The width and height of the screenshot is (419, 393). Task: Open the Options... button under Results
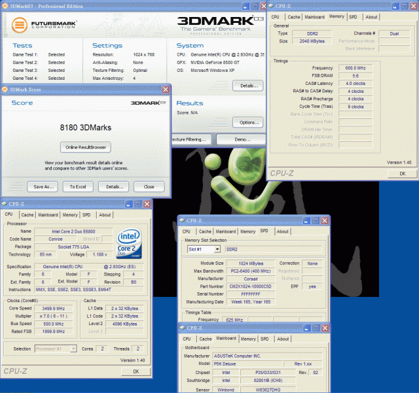tap(248, 122)
